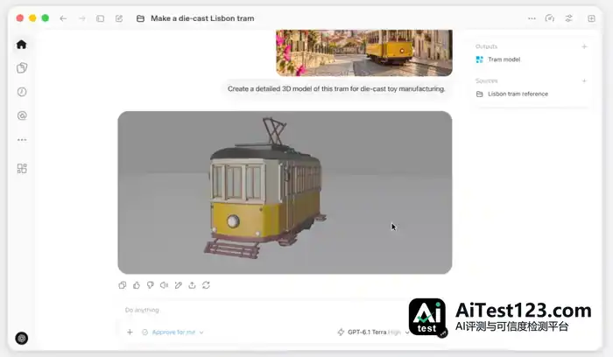Image resolution: width=613 pixels, height=357 pixels.
Task: Open the Lisbon tram reference photo
Action: pyautogui.click(x=364, y=52)
